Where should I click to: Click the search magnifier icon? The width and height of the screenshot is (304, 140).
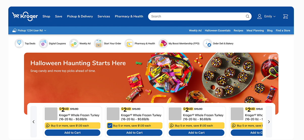[247, 16]
